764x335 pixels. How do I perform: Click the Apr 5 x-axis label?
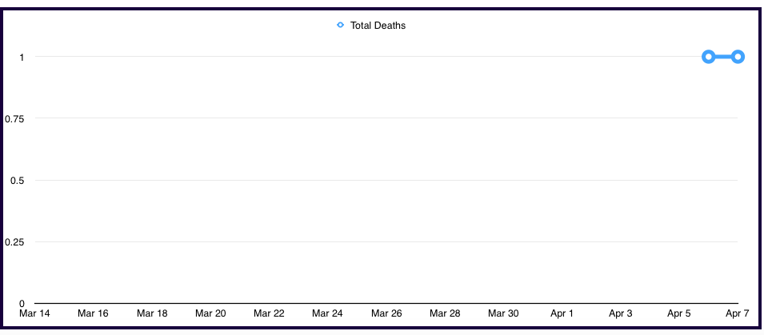coord(679,313)
